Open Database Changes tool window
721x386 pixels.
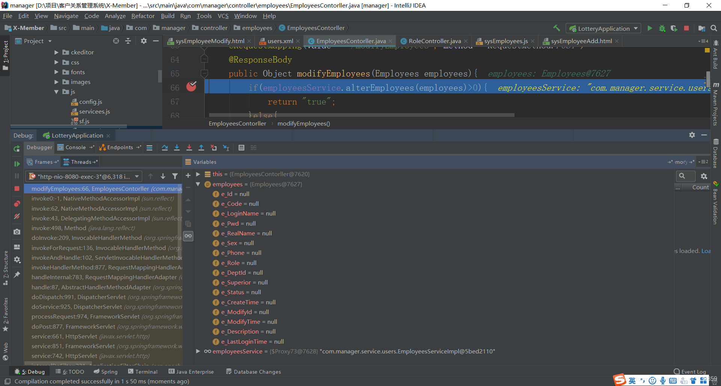coord(253,372)
